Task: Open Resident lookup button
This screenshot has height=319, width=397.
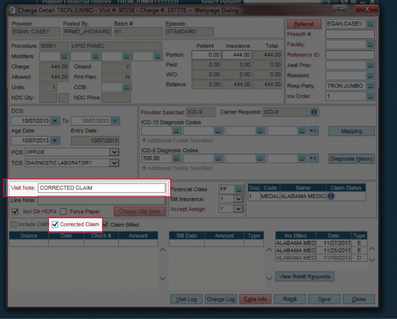Action: 371,75
